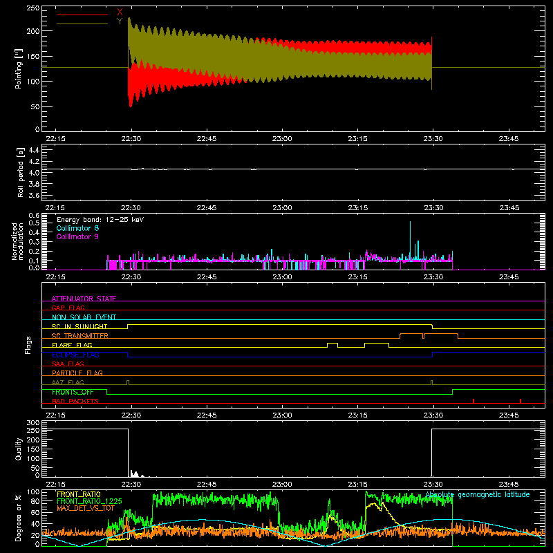
Task: Click the last BAD_PACKETS red tick near 23:47
Action: [x=521, y=401]
